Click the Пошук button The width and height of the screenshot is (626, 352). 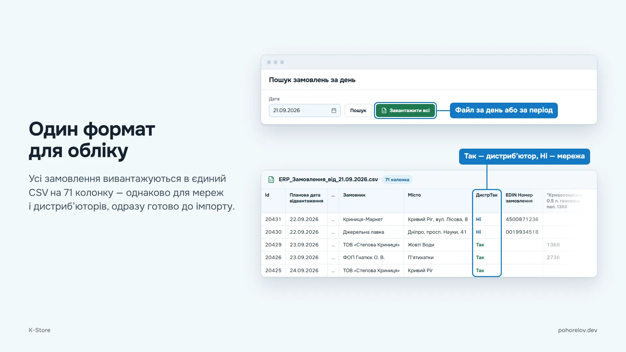tap(358, 110)
